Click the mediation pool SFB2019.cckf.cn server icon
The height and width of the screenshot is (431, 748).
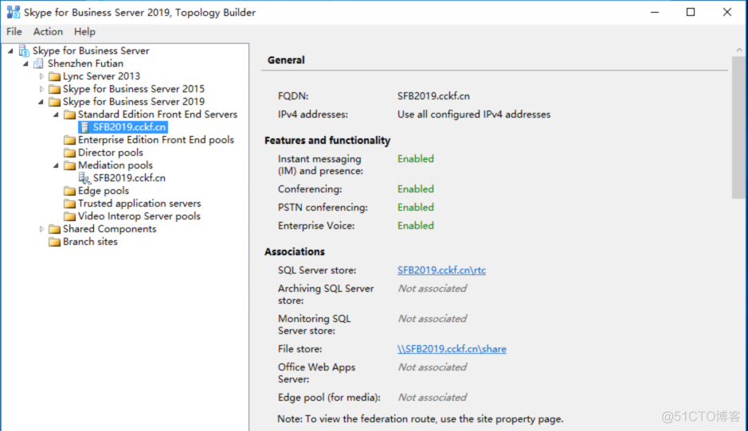pyautogui.click(x=84, y=178)
